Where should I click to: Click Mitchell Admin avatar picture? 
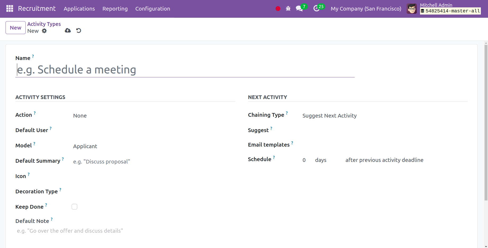(412, 9)
